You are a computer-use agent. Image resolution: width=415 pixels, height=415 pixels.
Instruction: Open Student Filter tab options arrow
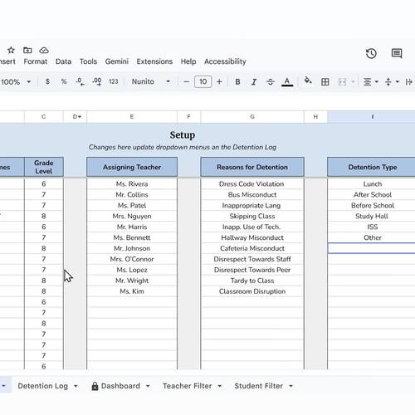pos(290,386)
